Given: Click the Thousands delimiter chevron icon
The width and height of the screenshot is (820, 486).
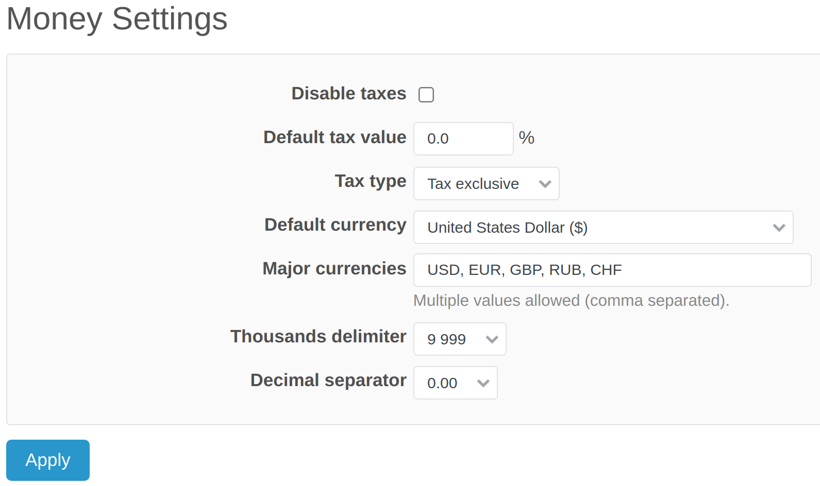Looking at the screenshot, I should [x=492, y=339].
